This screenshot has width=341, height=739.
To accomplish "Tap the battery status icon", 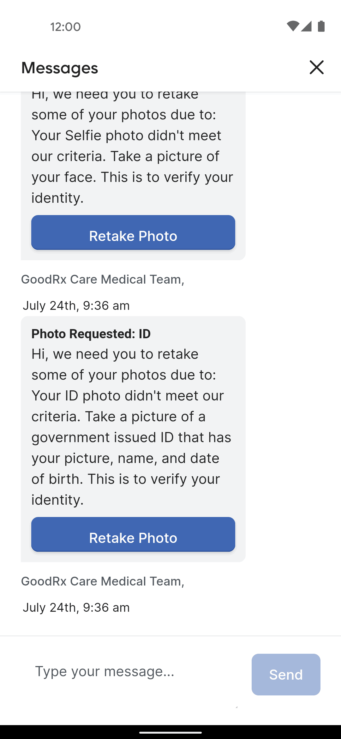I will click(321, 26).
